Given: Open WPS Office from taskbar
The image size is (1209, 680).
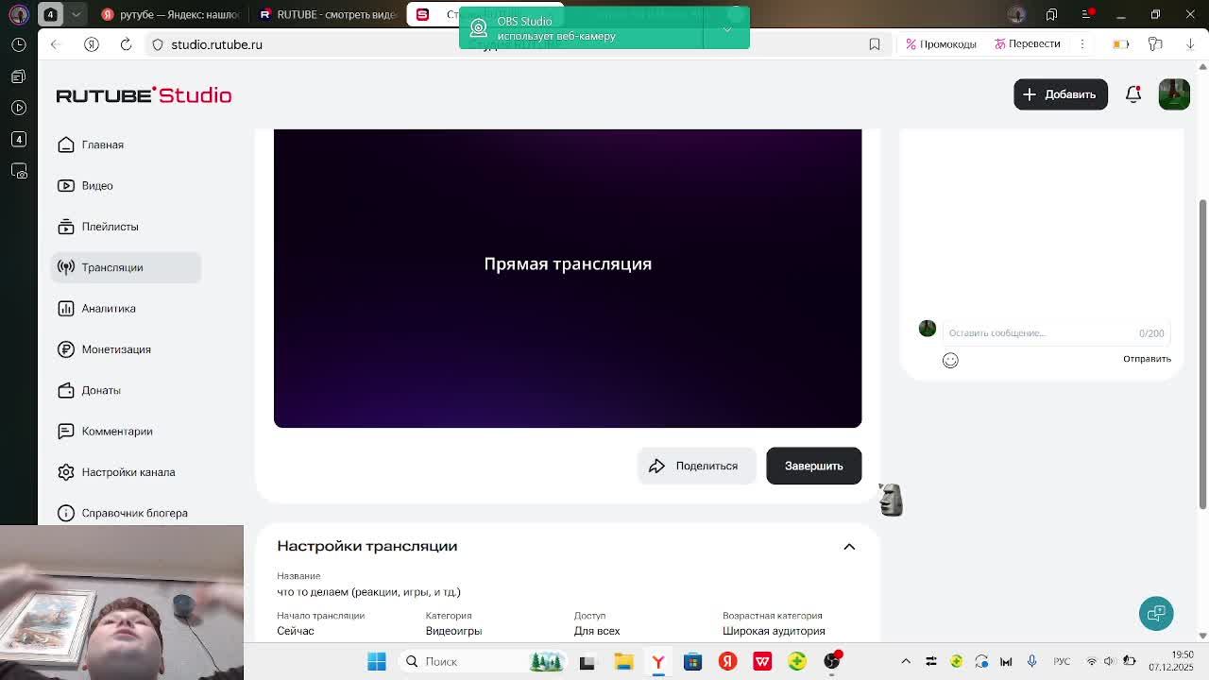Looking at the screenshot, I should 762,661.
